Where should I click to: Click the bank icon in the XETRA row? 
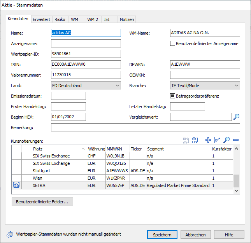tap(16, 186)
